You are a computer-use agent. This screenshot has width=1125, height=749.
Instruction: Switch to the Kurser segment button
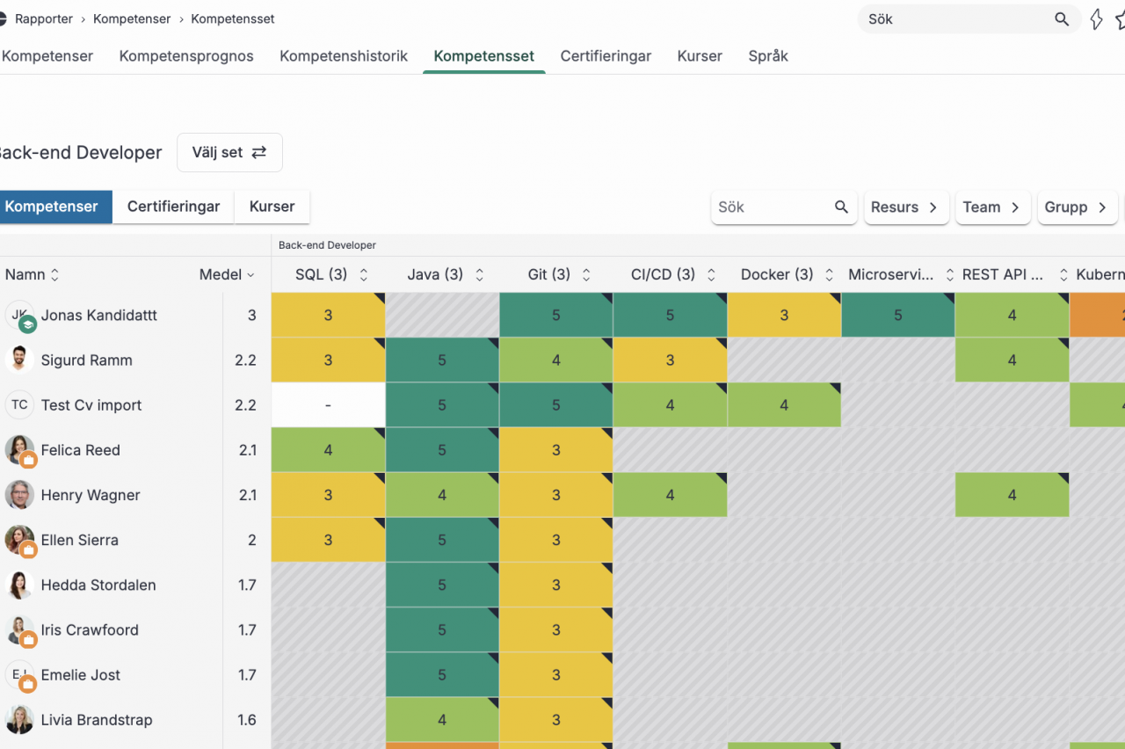pos(272,207)
